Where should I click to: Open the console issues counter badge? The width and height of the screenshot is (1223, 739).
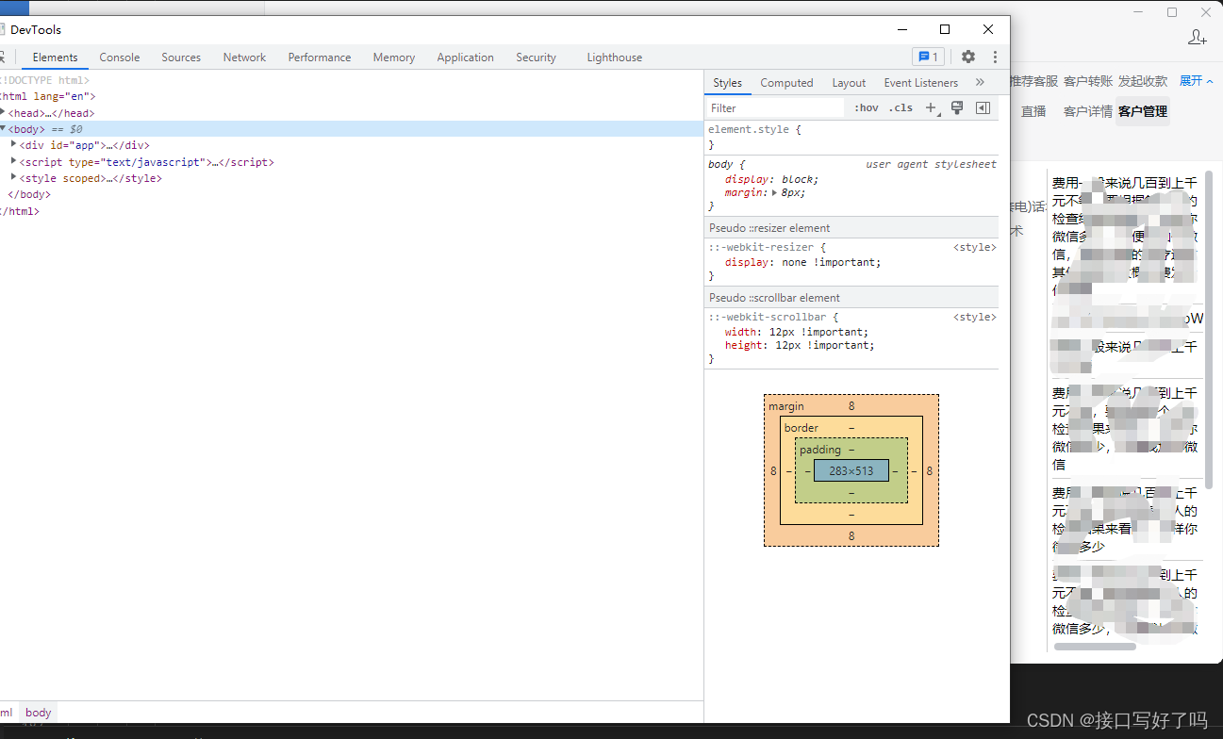click(x=928, y=57)
